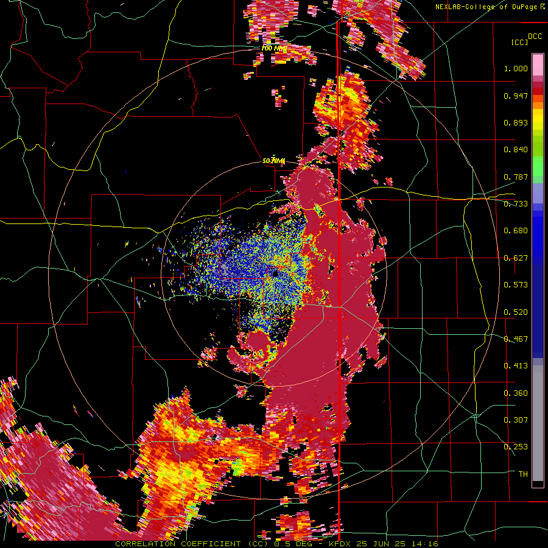Image resolution: width=548 pixels, height=548 pixels.
Task: Select the 0.947 scale value
Action: point(516,96)
